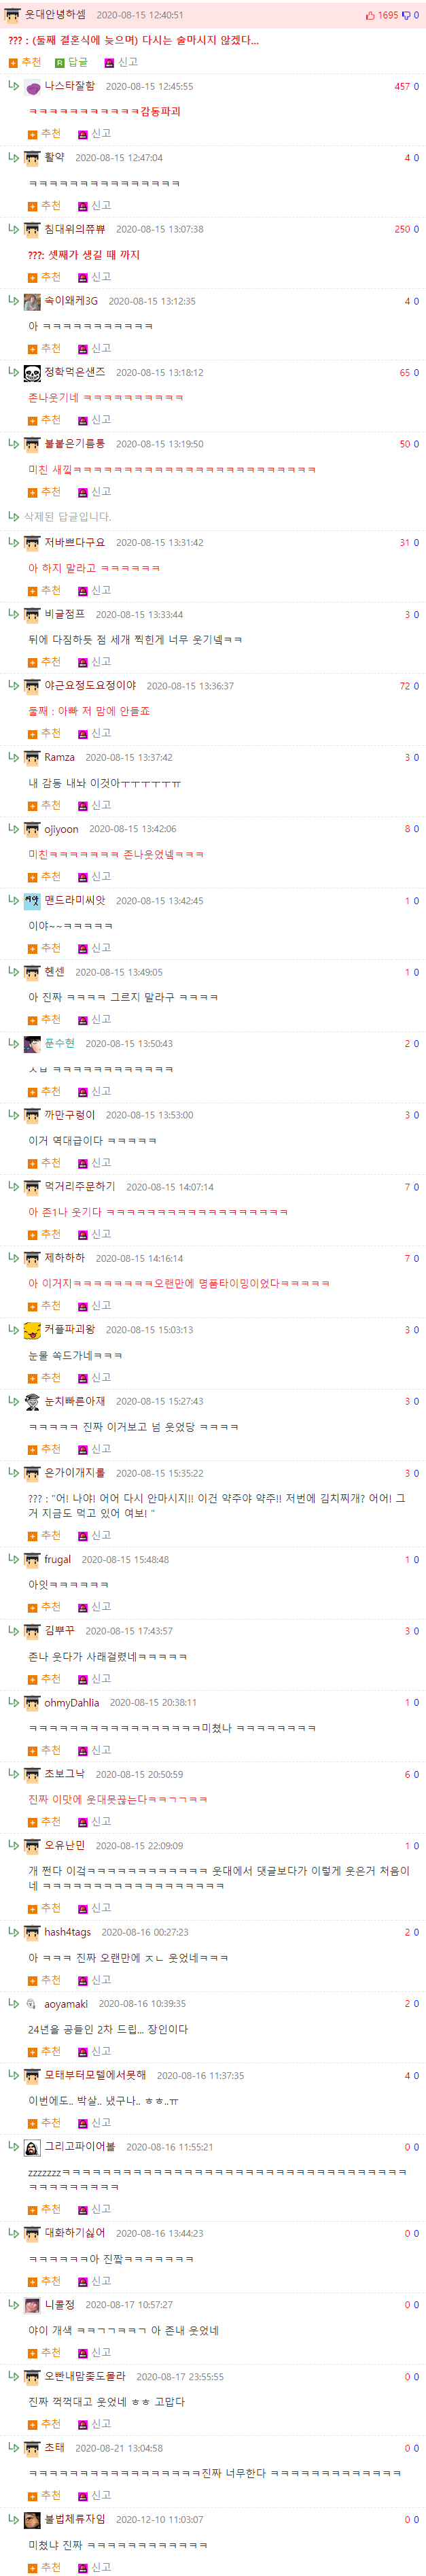Recommend 불법체류자임's last comment

(x=44, y=2567)
